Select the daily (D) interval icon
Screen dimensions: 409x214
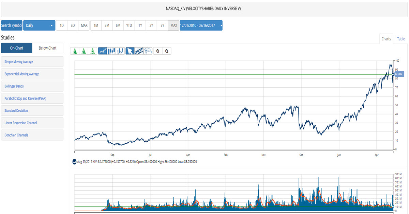tap(93, 51)
